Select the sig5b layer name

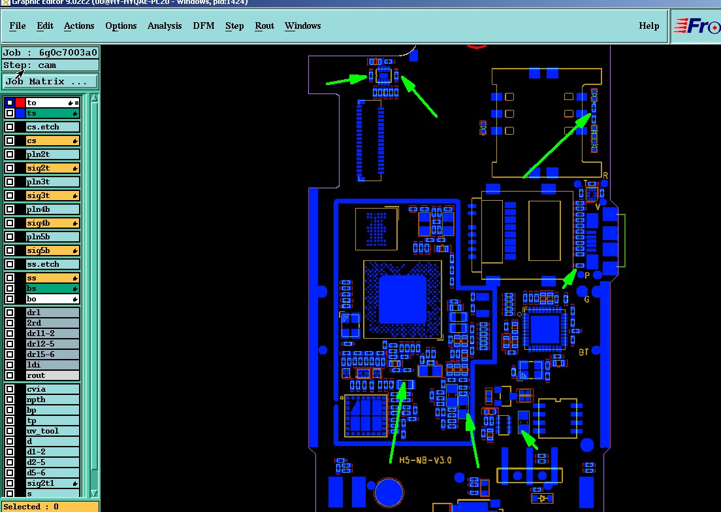click(x=52, y=250)
